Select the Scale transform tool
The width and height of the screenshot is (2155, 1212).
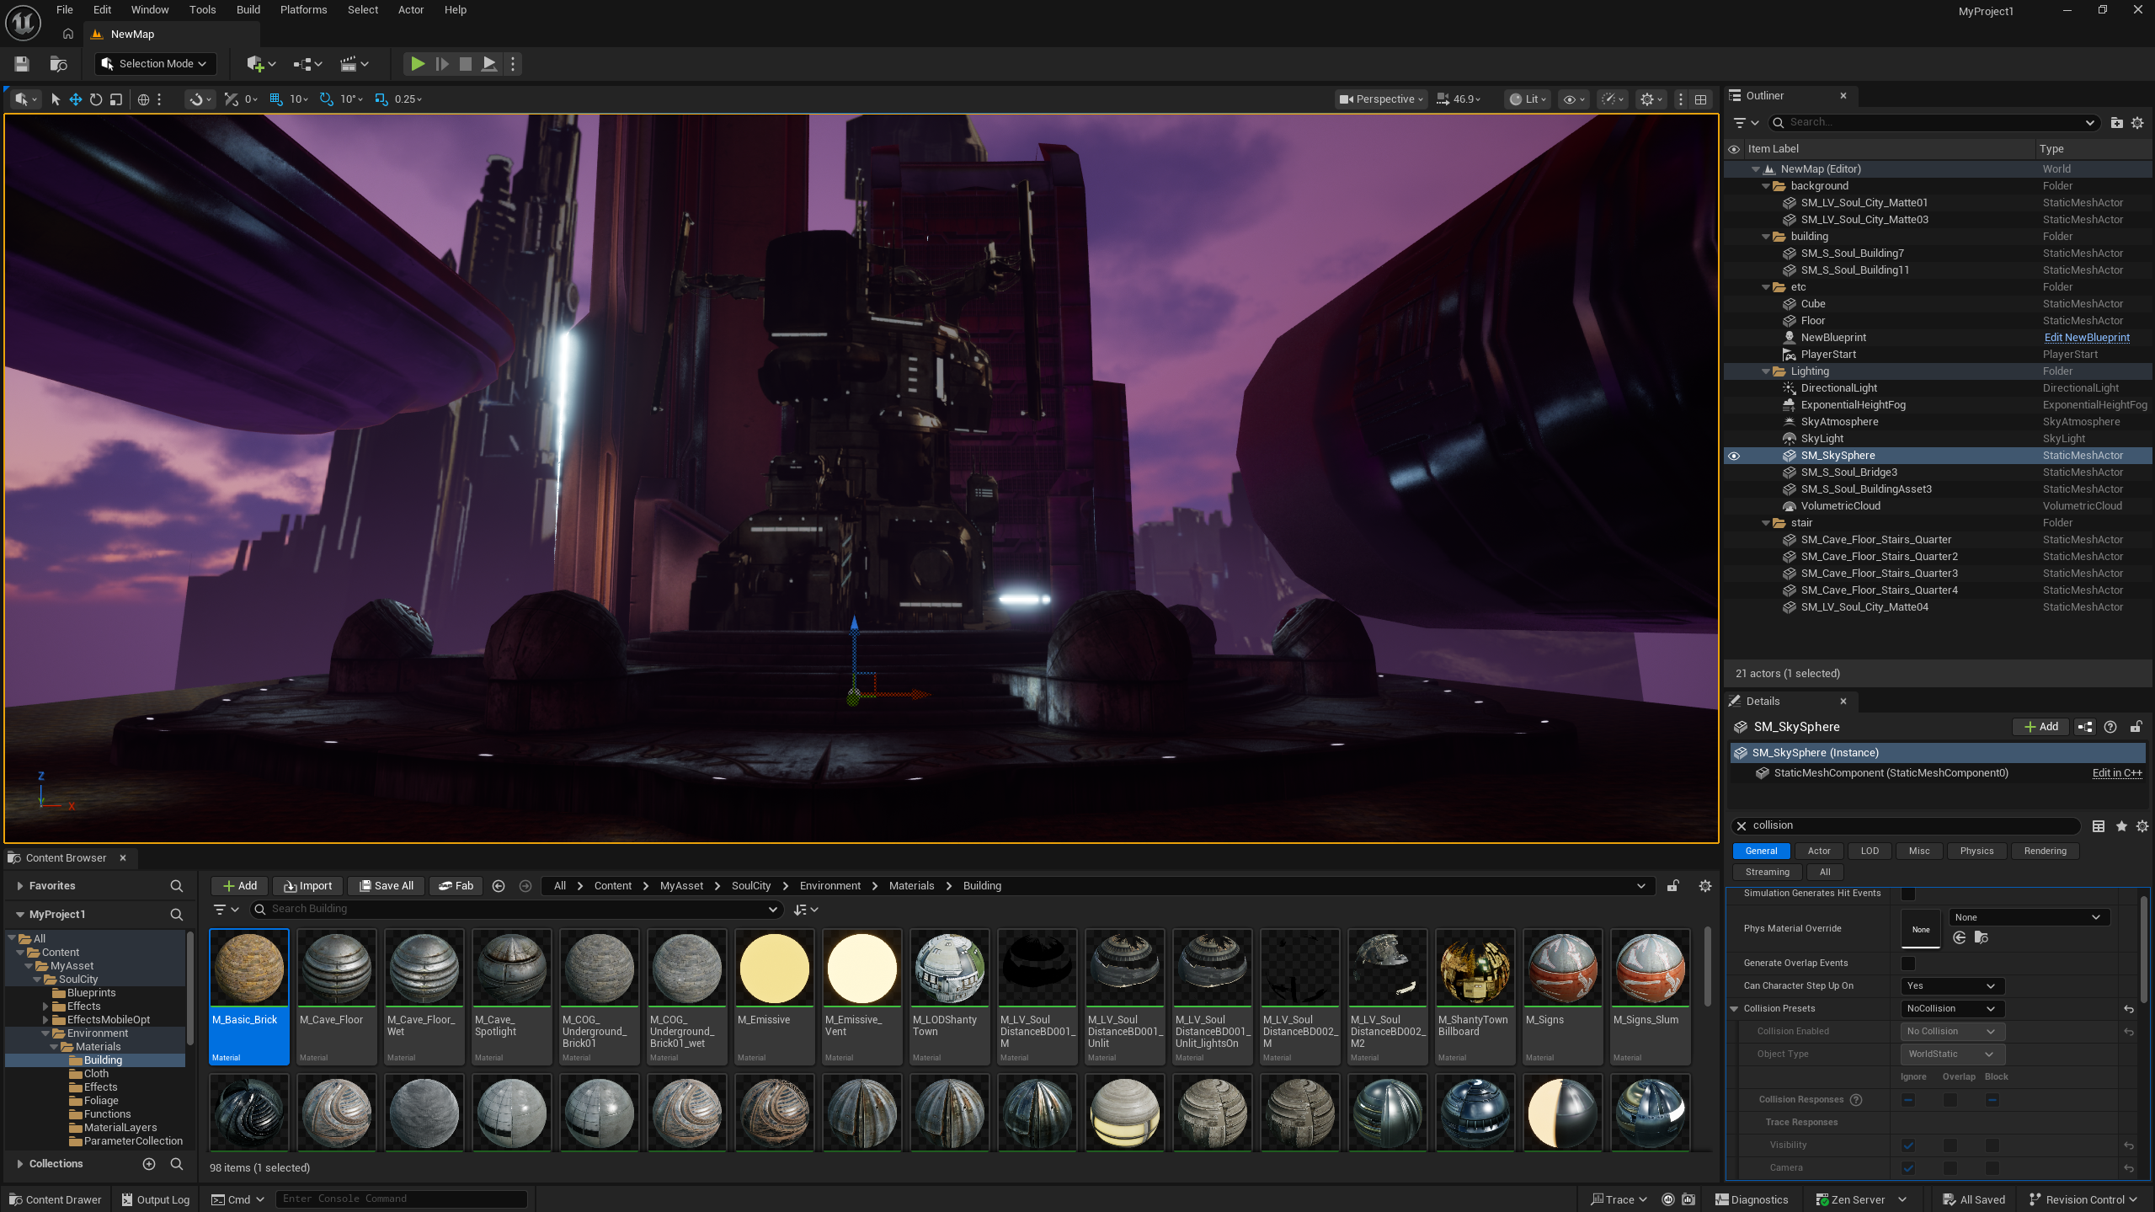(x=116, y=99)
